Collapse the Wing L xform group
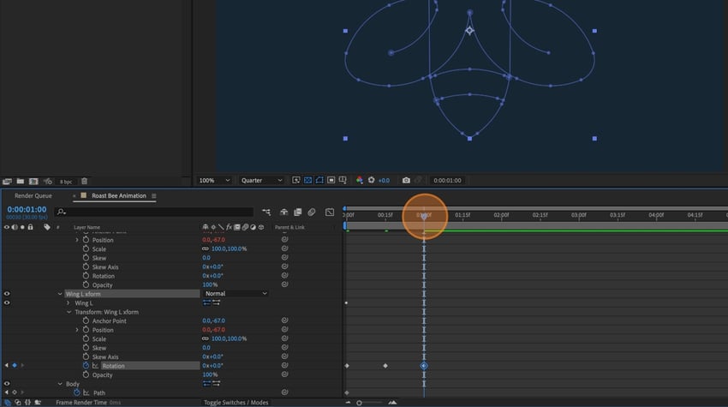Viewport: 728px width, 407px height. coord(60,294)
